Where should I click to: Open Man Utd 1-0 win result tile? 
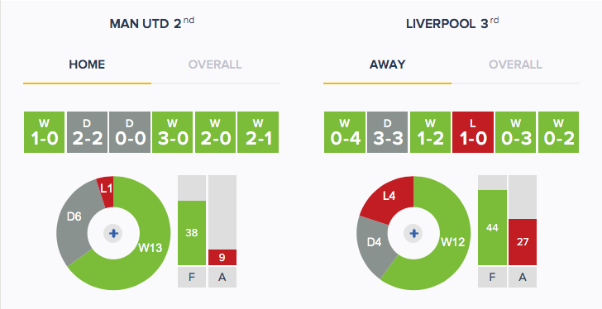44,132
